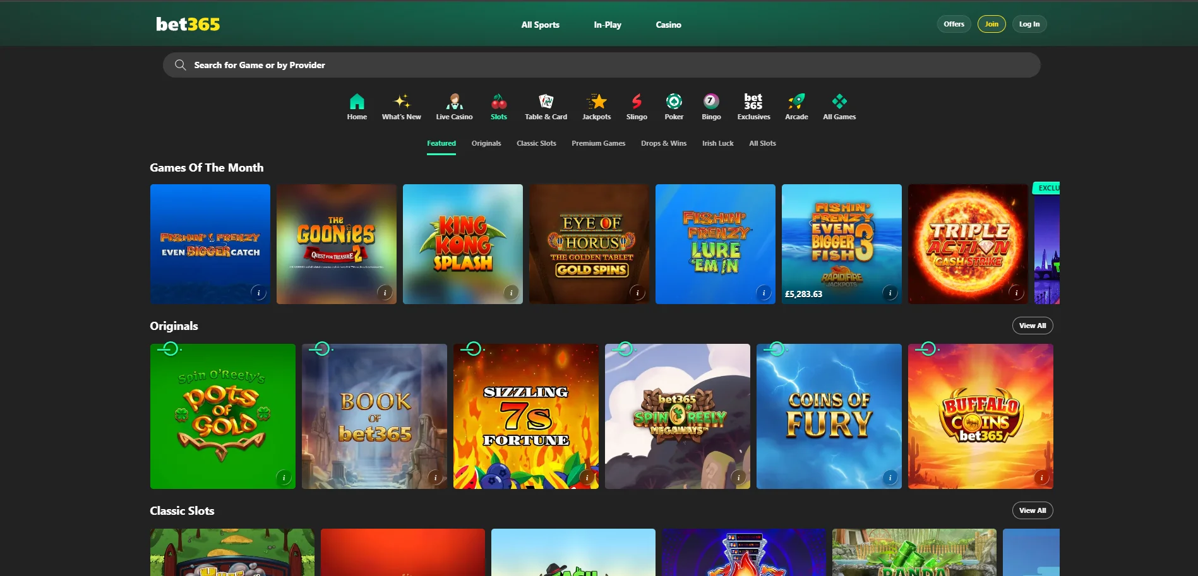This screenshot has width=1198, height=576.
Task: Click the Log In button
Action: (x=1029, y=24)
